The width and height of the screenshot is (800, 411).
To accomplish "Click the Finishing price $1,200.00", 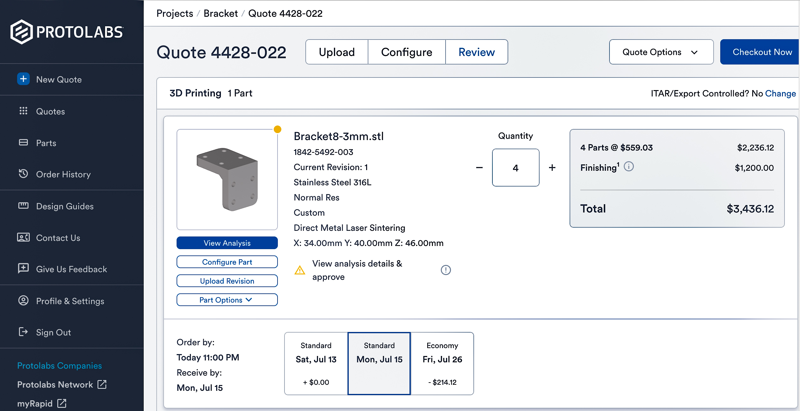I will (754, 168).
